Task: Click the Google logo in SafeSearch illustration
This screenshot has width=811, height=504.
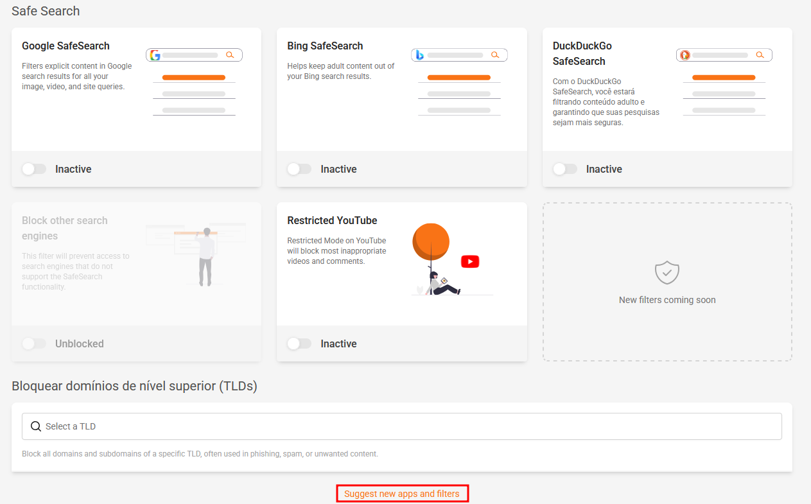Action: point(155,55)
